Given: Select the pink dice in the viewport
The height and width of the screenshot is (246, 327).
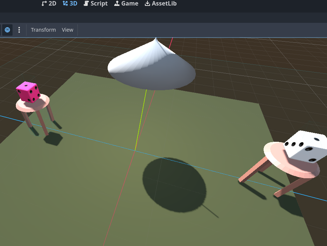Looking at the screenshot, I should [x=28, y=92].
